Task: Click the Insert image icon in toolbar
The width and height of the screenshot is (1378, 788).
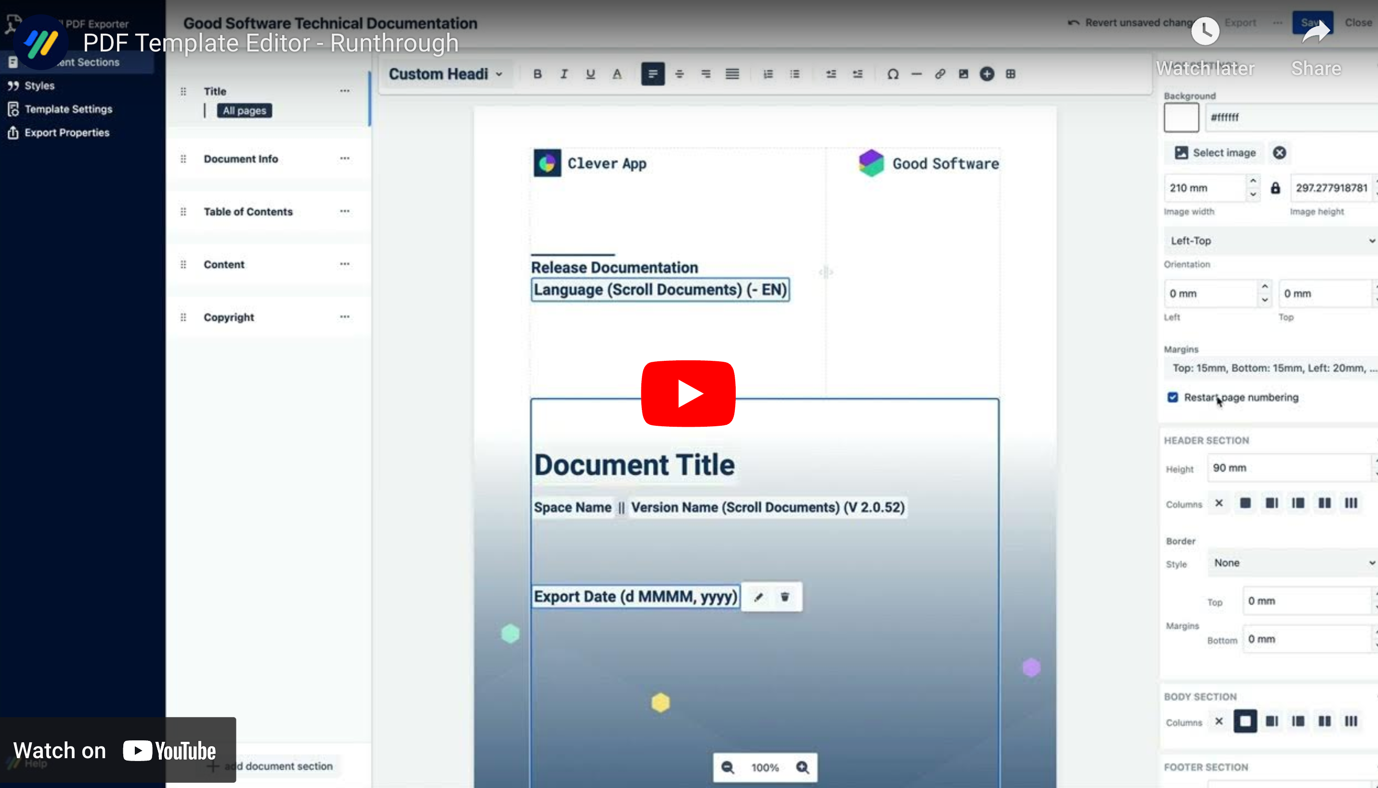Action: 962,74
